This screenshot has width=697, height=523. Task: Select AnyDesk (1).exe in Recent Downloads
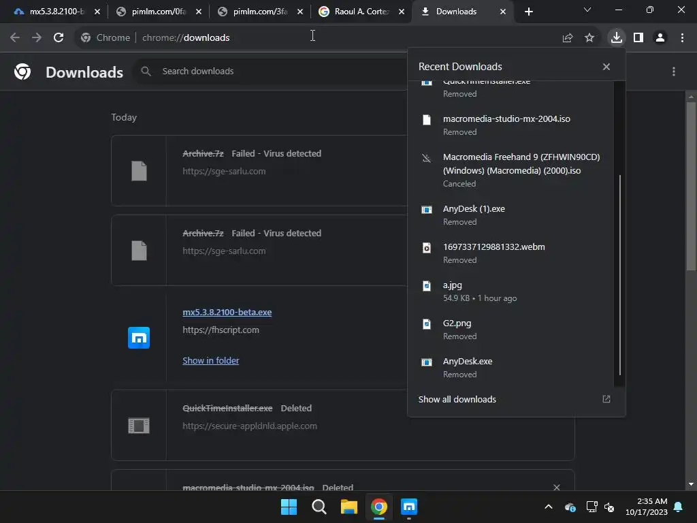[510, 215]
